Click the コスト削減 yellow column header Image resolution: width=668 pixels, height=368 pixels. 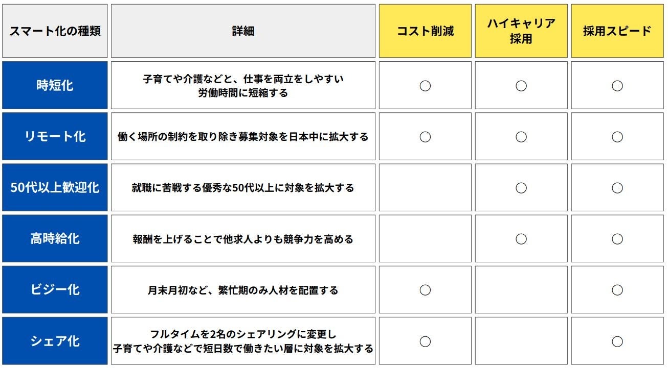click(x=425, y=31)
